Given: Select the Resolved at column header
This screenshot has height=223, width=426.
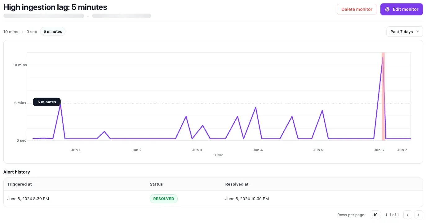Looking at the screenshot, I should [237, 184].
